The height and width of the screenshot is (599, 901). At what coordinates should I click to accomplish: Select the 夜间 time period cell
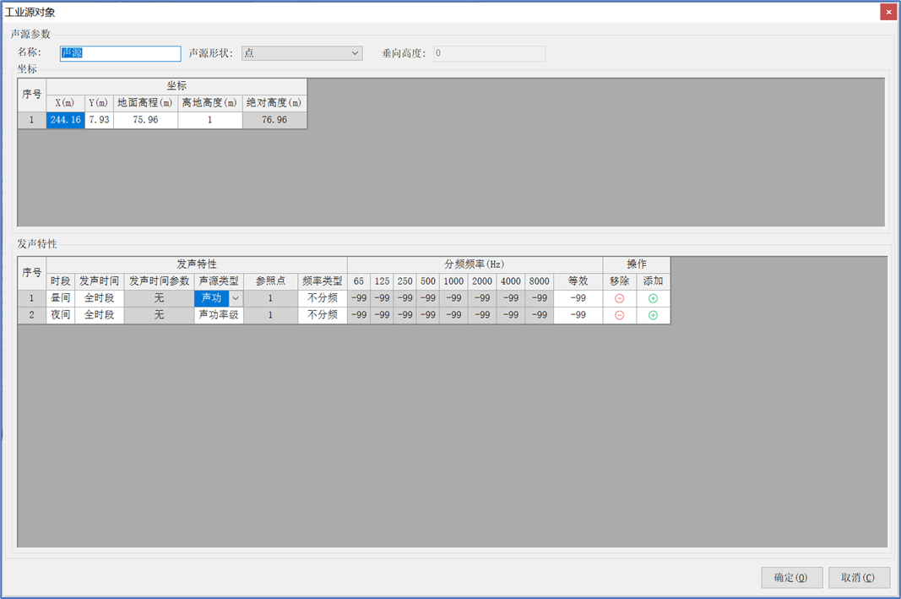point(60,315)
